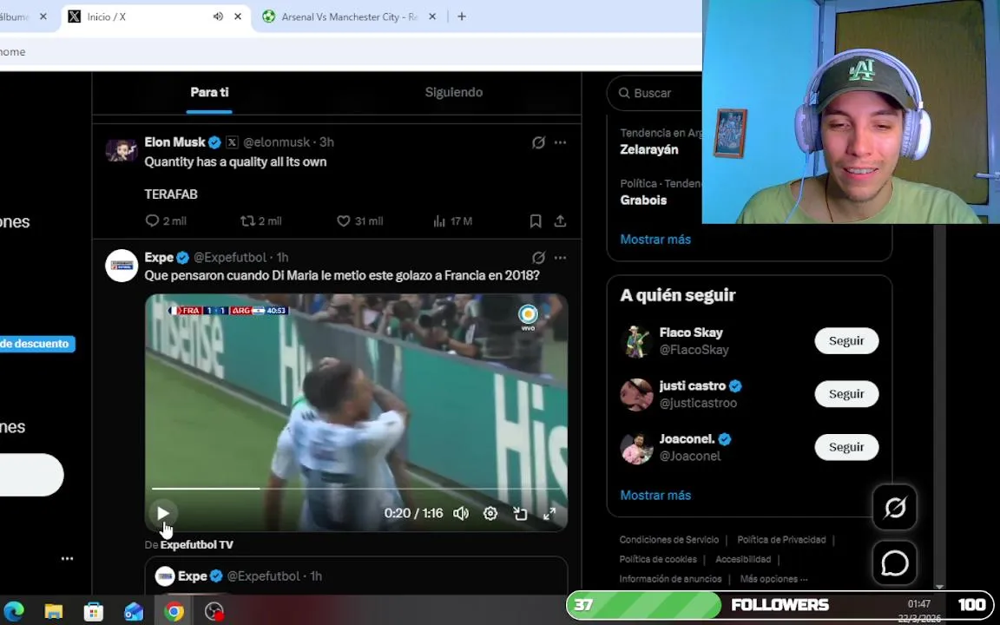The height and width of the screenshot is (625, 1000).
Task: Open @elonmusk handle link
Action: click(276, 142)
